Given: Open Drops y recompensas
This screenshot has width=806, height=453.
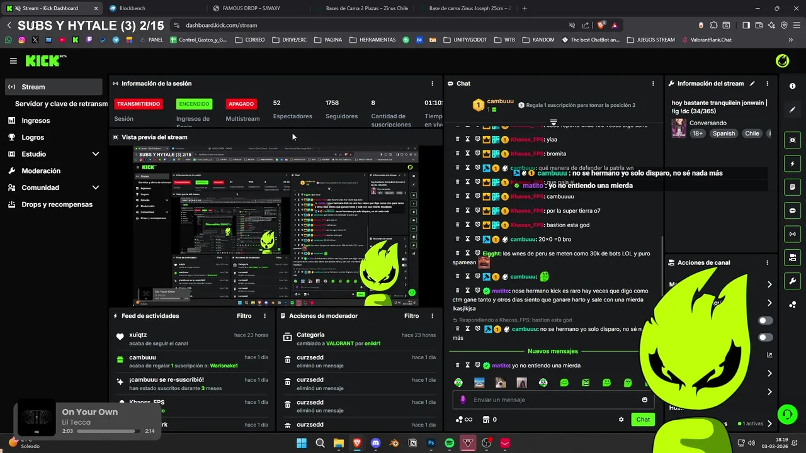Looking at the screenshot, I should point(54,204).
